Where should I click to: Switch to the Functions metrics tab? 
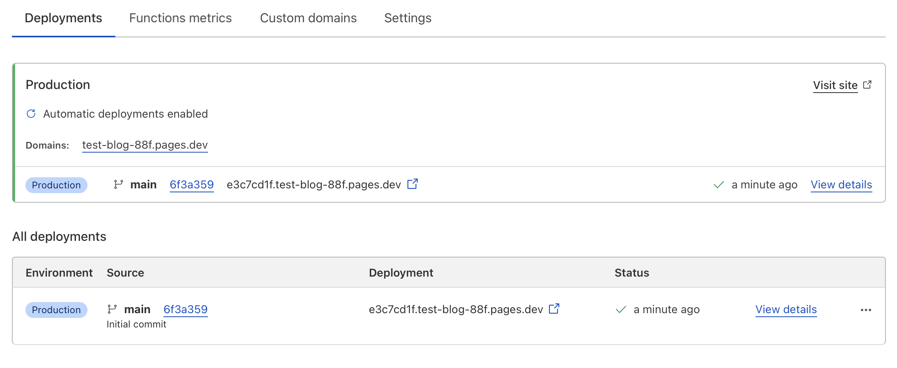click(180, 18)
